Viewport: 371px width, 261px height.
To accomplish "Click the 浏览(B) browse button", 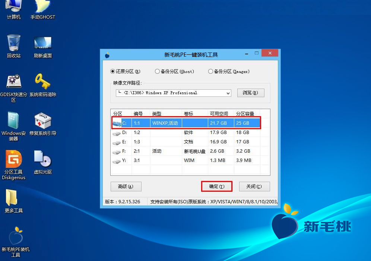I will tap(251, 93).
